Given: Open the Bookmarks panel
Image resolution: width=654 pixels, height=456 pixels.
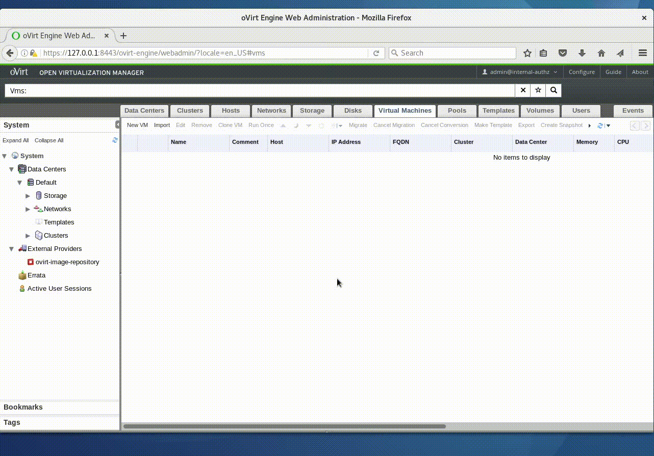Looking at the screenshot, I should click(60, 408).
